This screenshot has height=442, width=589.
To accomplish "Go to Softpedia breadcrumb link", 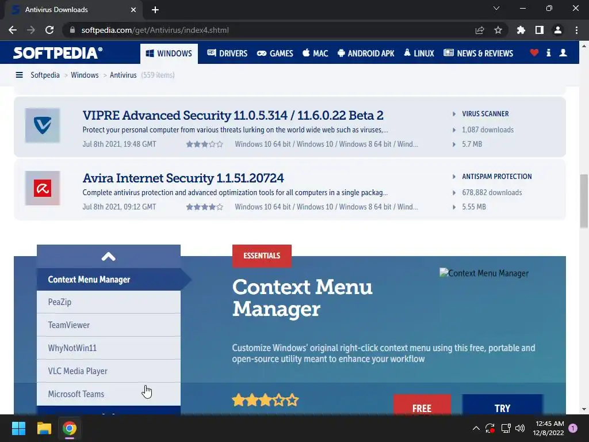I will tap(45, 75).
